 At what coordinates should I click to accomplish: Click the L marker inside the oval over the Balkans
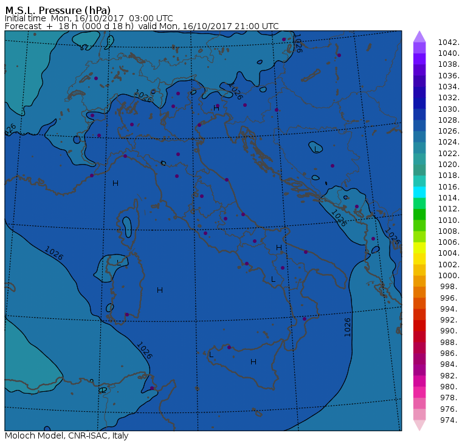point(316,149)
